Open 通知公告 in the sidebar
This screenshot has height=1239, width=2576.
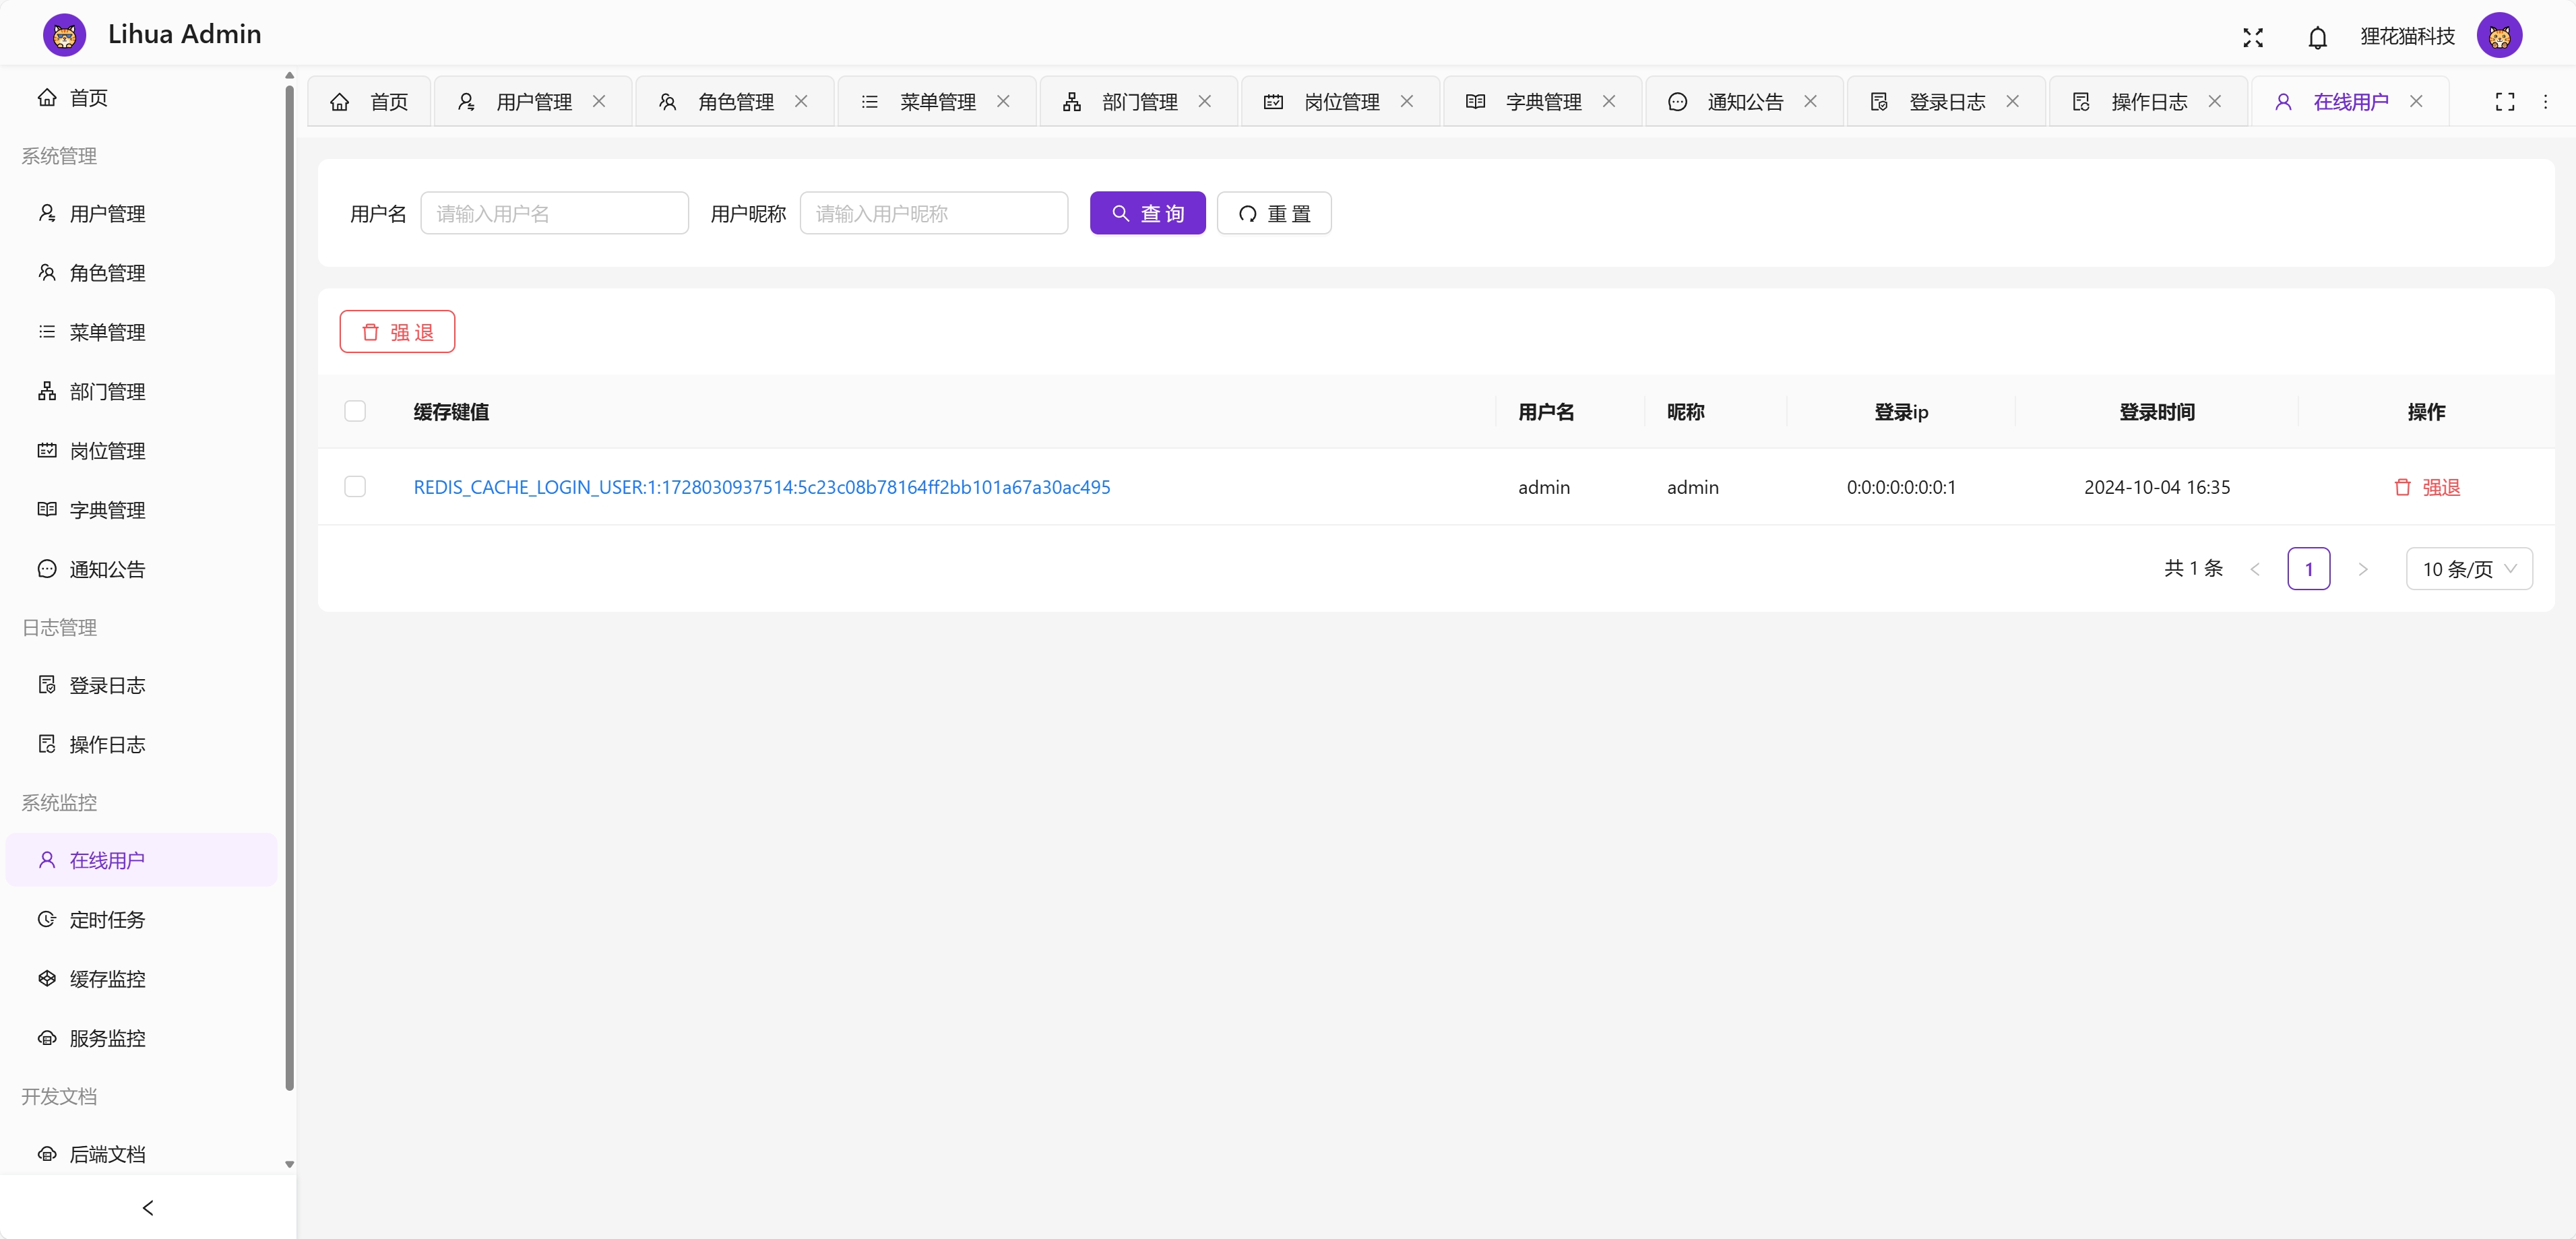pyautogui.click(x=141, y=568)
